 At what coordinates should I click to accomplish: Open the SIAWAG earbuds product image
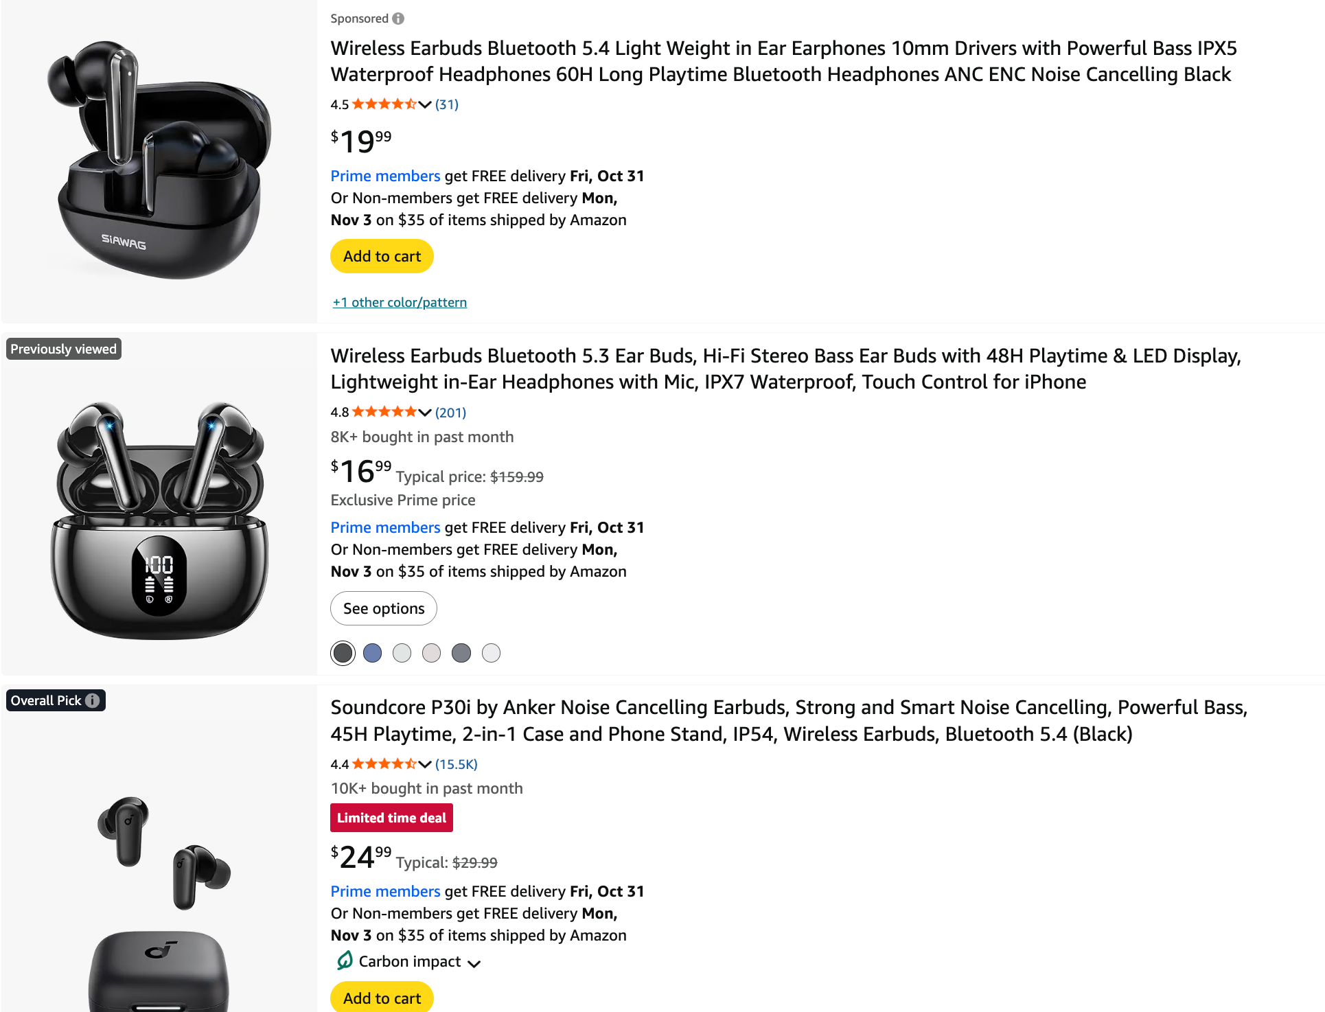[x=159, y=161]
